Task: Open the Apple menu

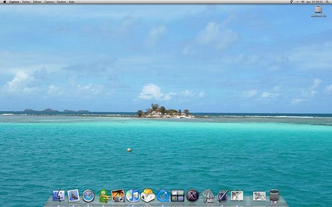Action: click(4, 2)
